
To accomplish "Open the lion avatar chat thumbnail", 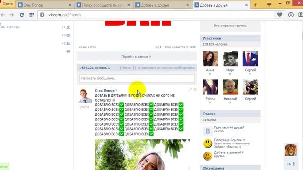I will [291, 150].
